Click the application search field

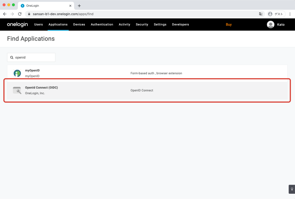coord(31,57)
